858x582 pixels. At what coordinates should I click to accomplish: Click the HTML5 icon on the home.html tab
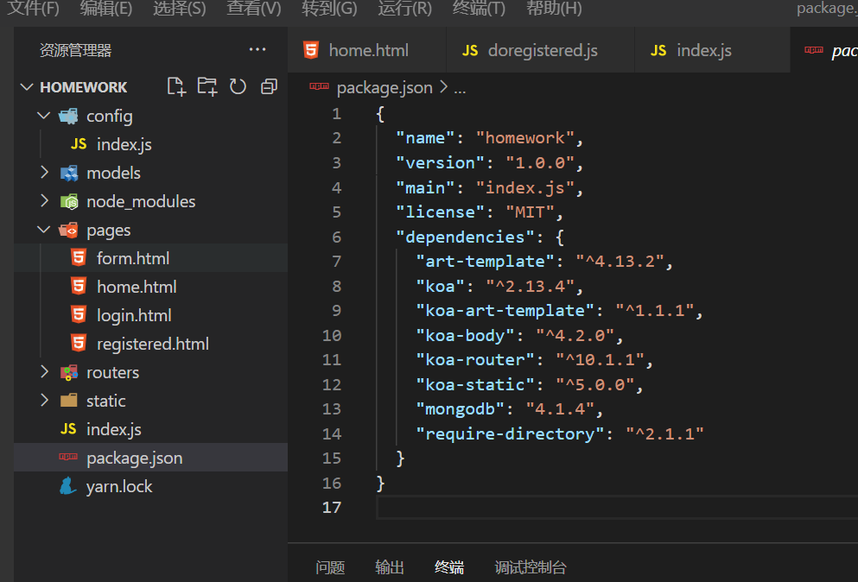point(311,50)
